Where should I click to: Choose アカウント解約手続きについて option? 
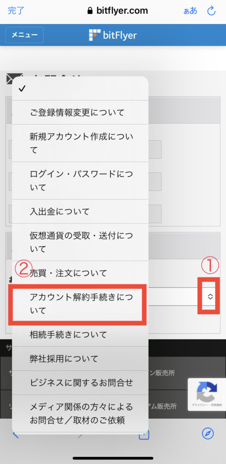click(80, 304)
